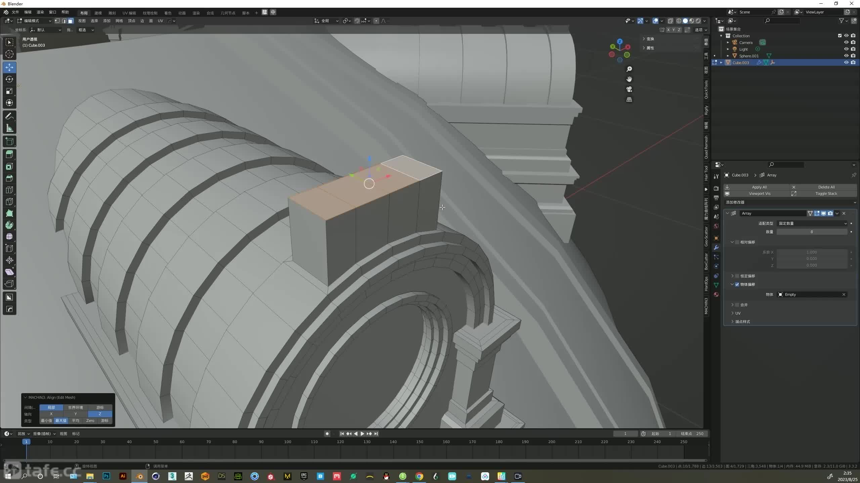Hide Light in outliner viewport
Screen dimensions: 860x483
pyautogui.click(x=846, y=49)
